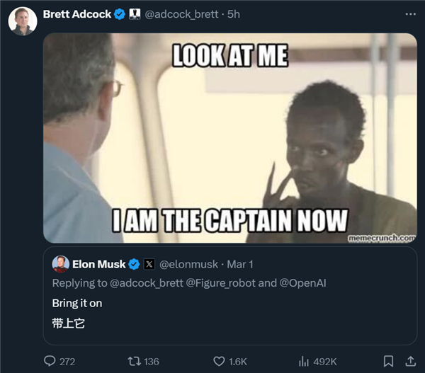Open the captain meme image

coord(229,138)
